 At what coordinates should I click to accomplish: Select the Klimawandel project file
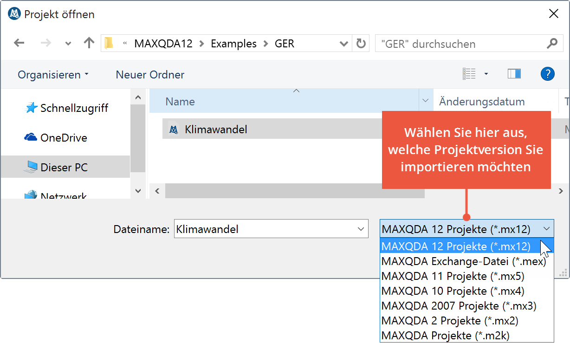pos(216,129)
